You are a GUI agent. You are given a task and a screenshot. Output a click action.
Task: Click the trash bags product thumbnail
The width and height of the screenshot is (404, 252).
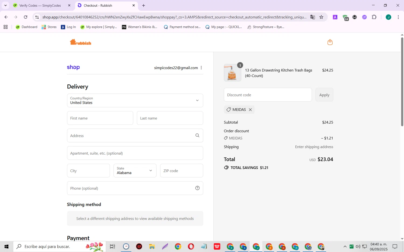click(232, 73)
